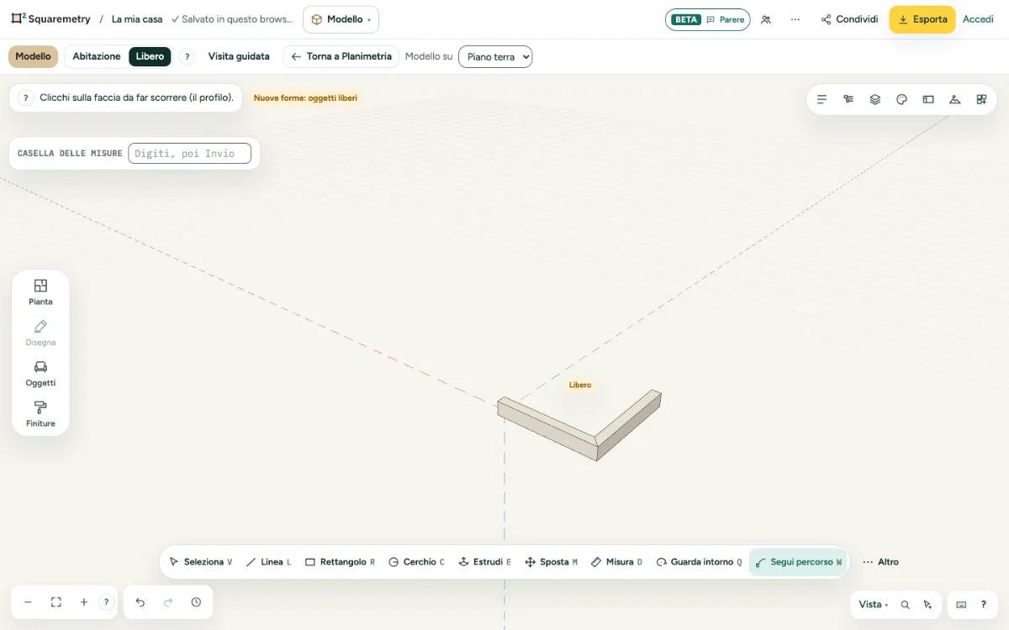Viewport: 1009px width, 630px height.
Task: Activate the Rettangolo tool
Action: click(340, 562)
